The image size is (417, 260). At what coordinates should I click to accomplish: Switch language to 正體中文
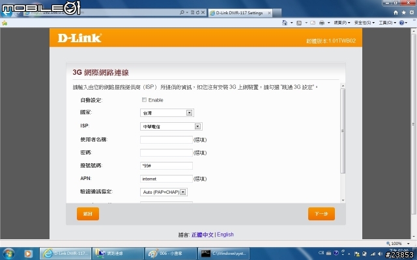click(x=203, y=235)
